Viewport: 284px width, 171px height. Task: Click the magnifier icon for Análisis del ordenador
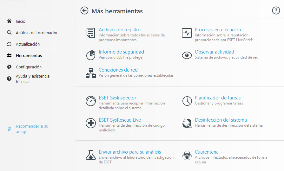click(9, 33)
